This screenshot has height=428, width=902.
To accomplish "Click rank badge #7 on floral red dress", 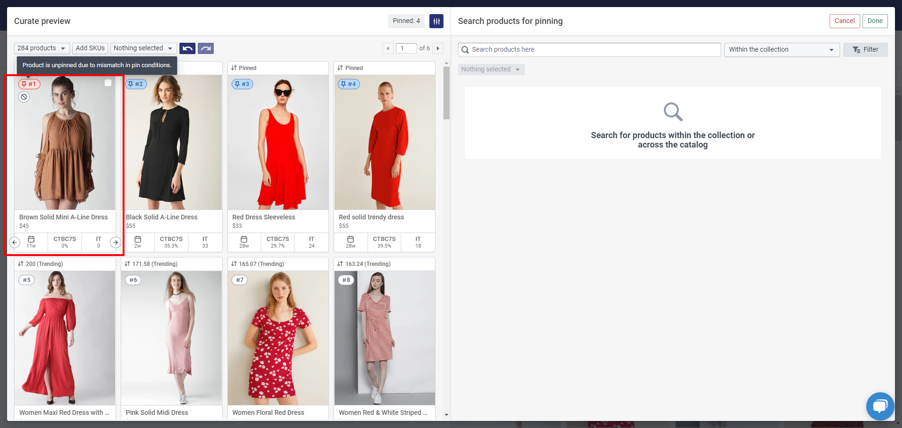I will [240, 280].
